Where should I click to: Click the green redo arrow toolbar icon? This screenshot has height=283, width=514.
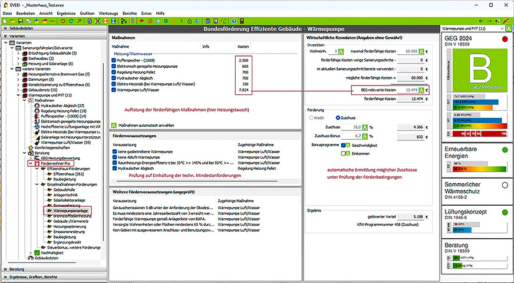(71, 21)
